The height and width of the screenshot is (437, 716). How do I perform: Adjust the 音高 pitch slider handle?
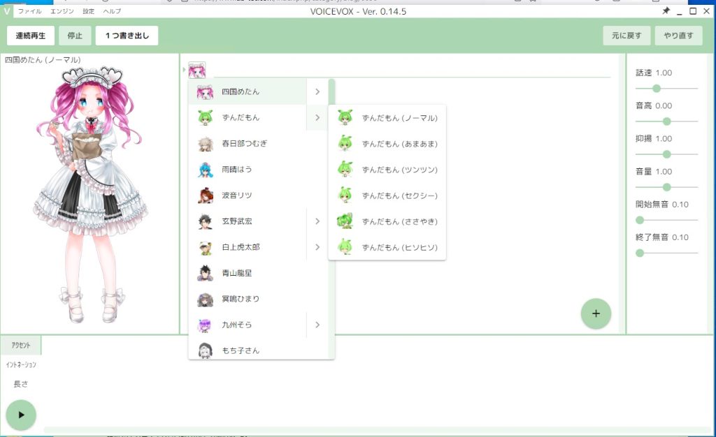pos(666,121)
